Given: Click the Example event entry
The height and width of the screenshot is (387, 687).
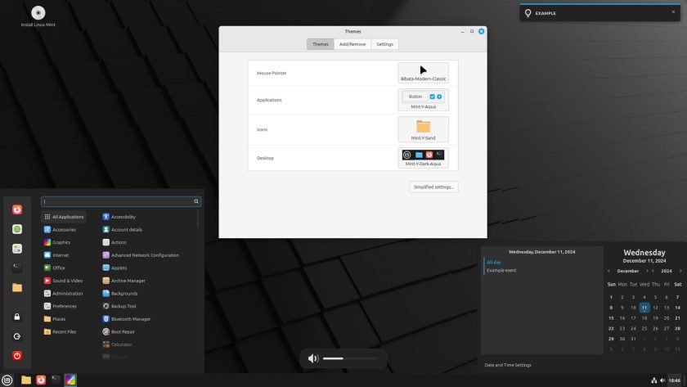Looking at the screenshot, I should coord(501,271).
